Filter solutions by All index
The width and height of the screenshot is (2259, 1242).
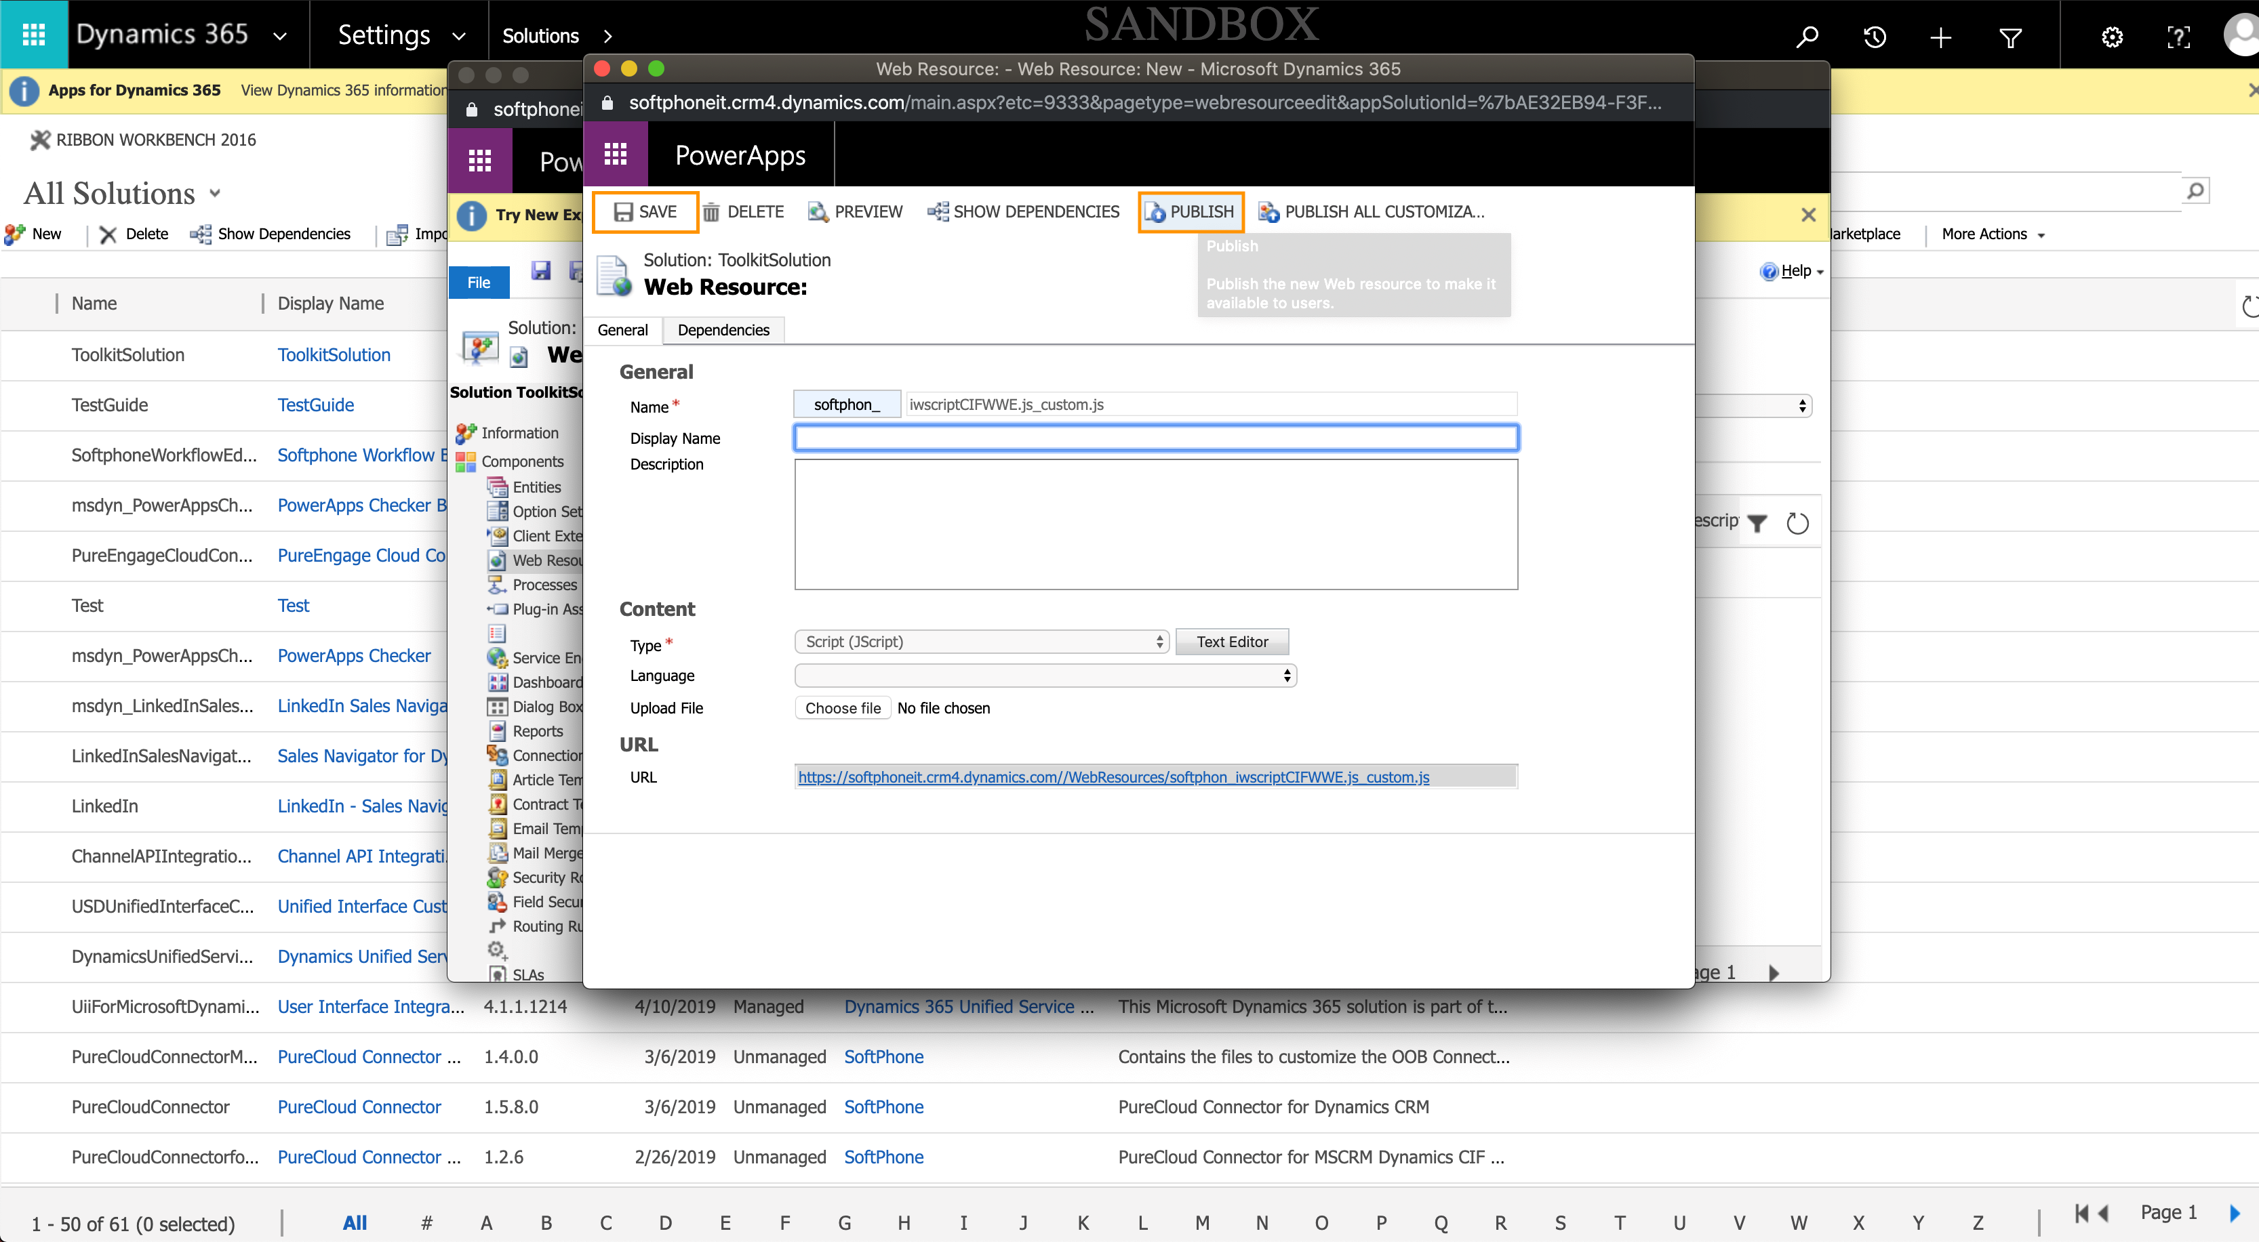click(x=355, y=1223)
